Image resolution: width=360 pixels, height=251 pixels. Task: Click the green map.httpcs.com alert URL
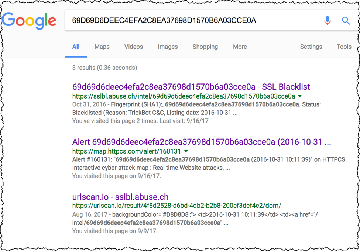(127, 151)
